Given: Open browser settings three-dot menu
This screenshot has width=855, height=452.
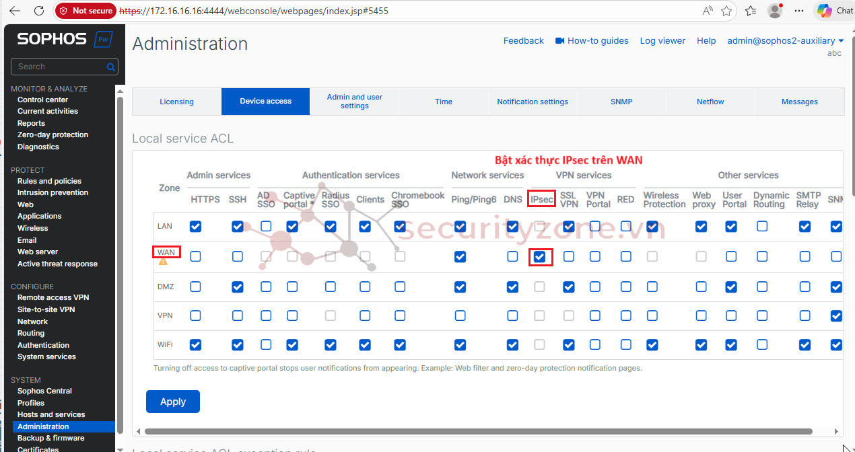Looking at the screenshot, I should 799,11.
